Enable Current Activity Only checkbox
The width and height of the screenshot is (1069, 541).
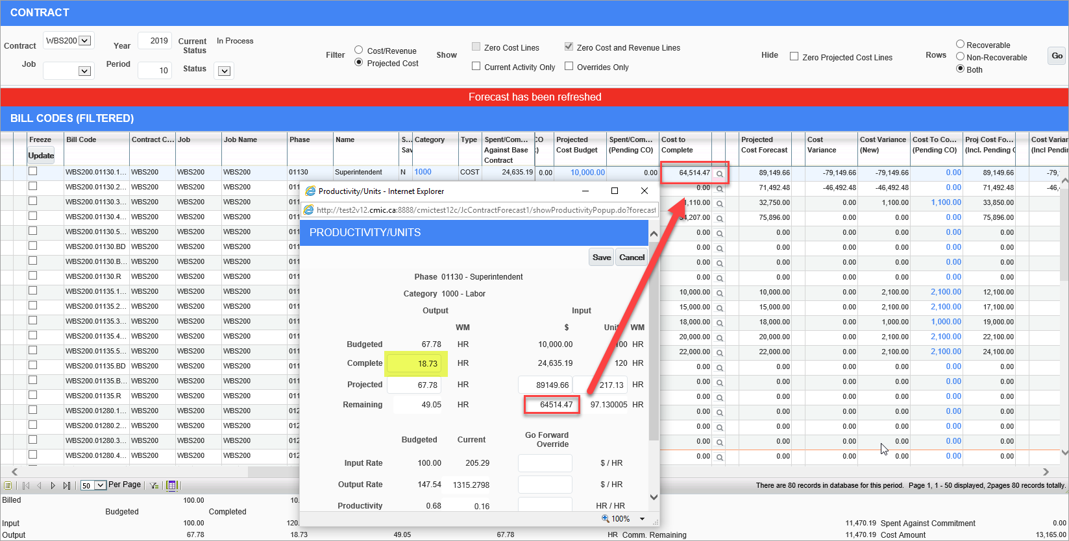coord(476,66)
